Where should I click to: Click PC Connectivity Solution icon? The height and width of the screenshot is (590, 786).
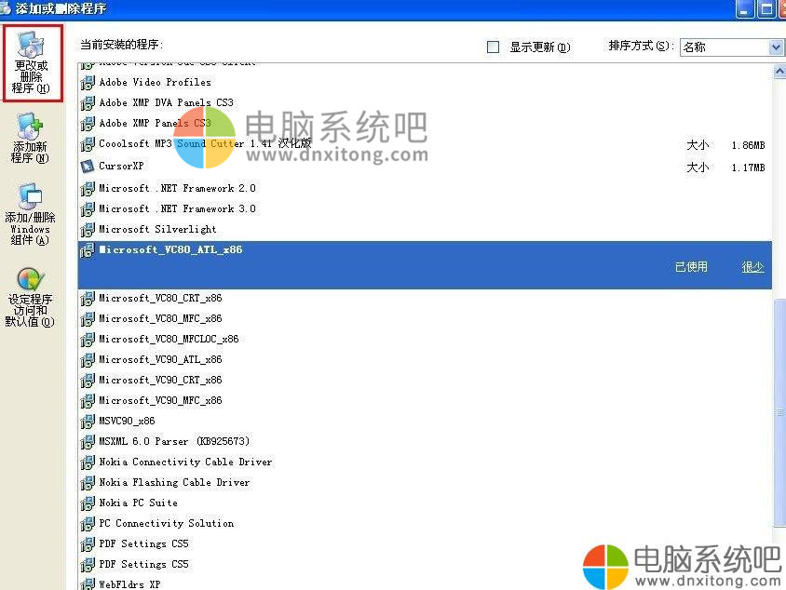[88, 524]
